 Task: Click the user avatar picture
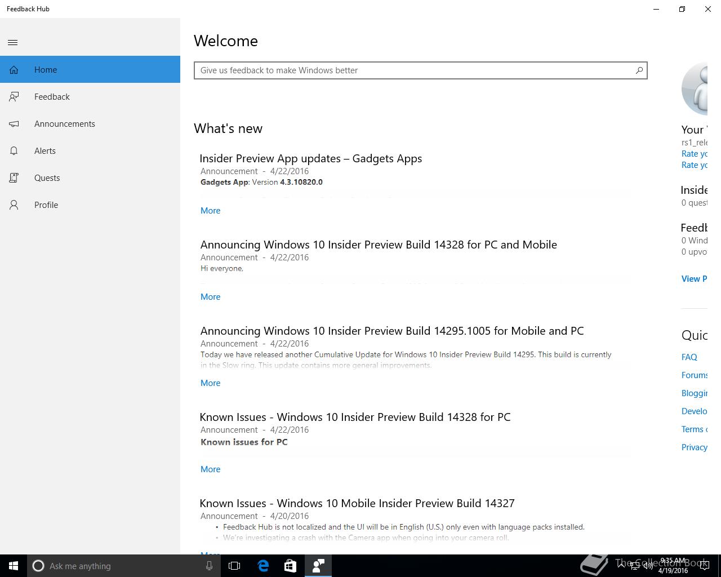(x=695, y=89)
